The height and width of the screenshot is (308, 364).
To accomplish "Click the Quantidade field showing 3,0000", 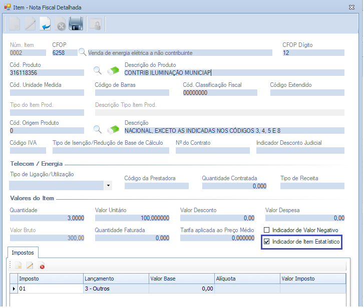I will (x=47, y=218).
